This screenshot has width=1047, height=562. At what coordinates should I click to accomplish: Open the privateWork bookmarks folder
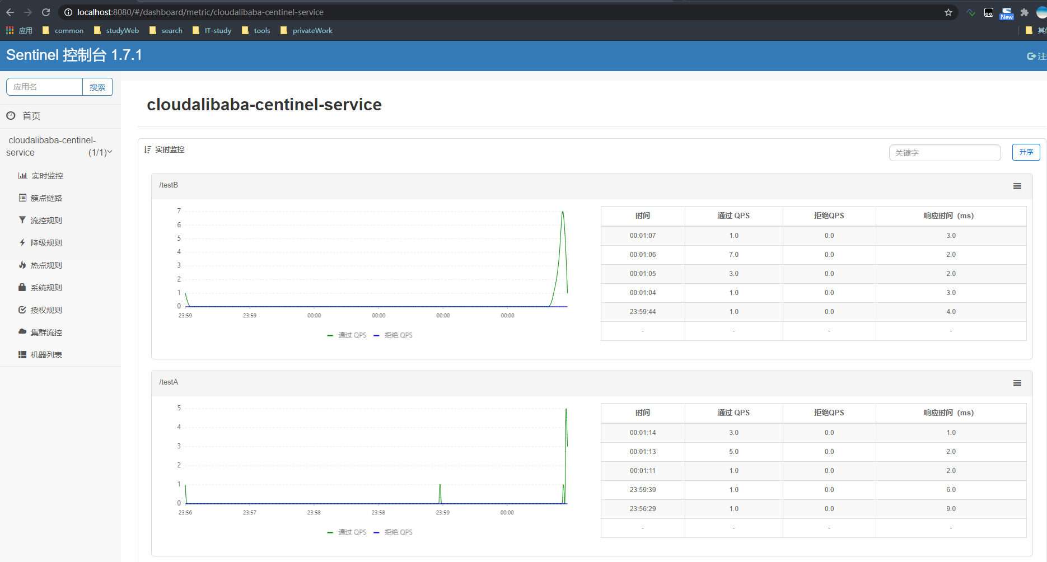[306, 30]
